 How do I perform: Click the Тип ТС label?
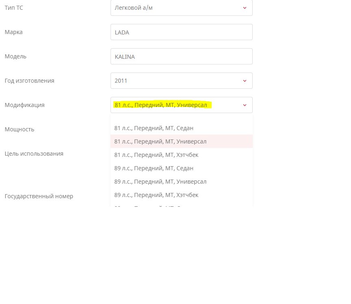click(x=14, y=8)
